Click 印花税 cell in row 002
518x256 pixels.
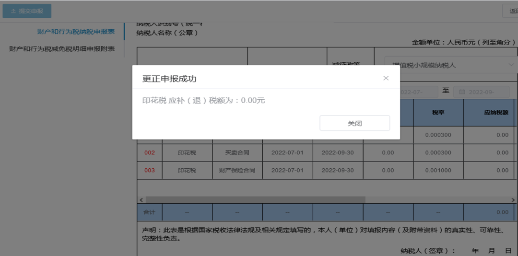[x=187, y=152]
